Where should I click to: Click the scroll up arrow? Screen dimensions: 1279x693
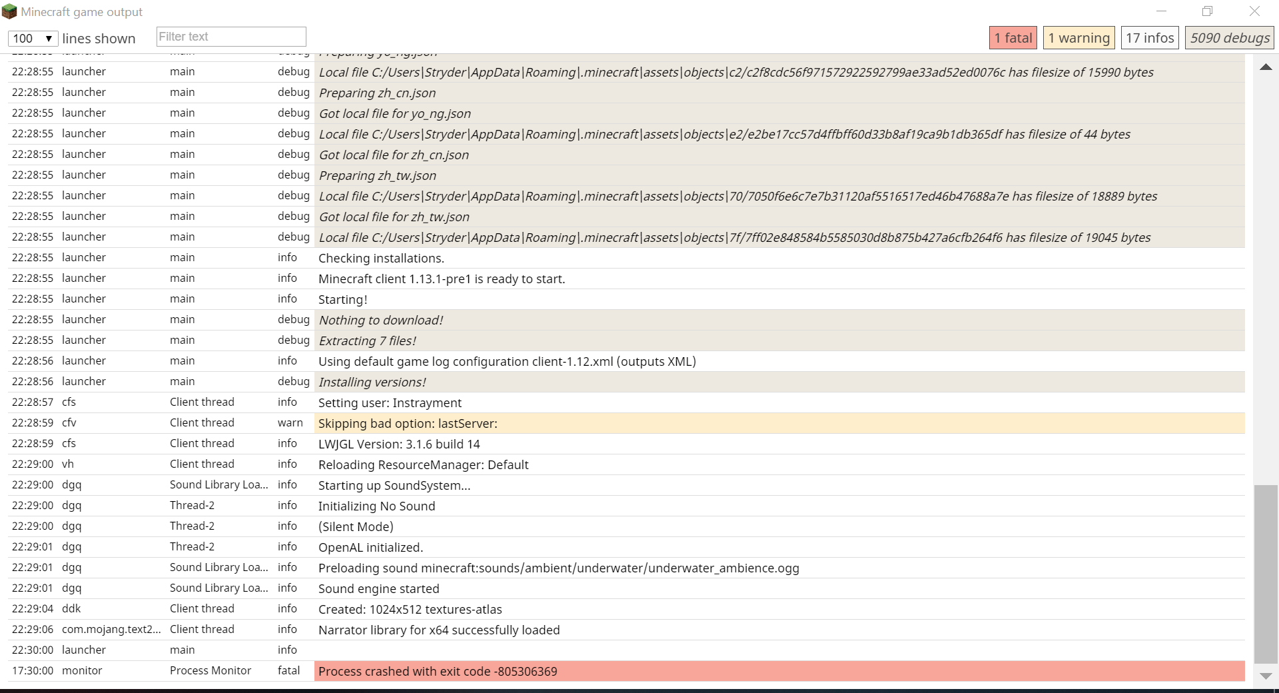pos(1266,67)
